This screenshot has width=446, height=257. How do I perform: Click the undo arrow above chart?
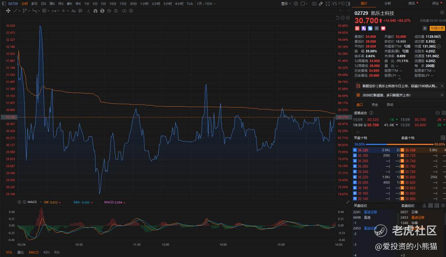click(x=341, y=11)
